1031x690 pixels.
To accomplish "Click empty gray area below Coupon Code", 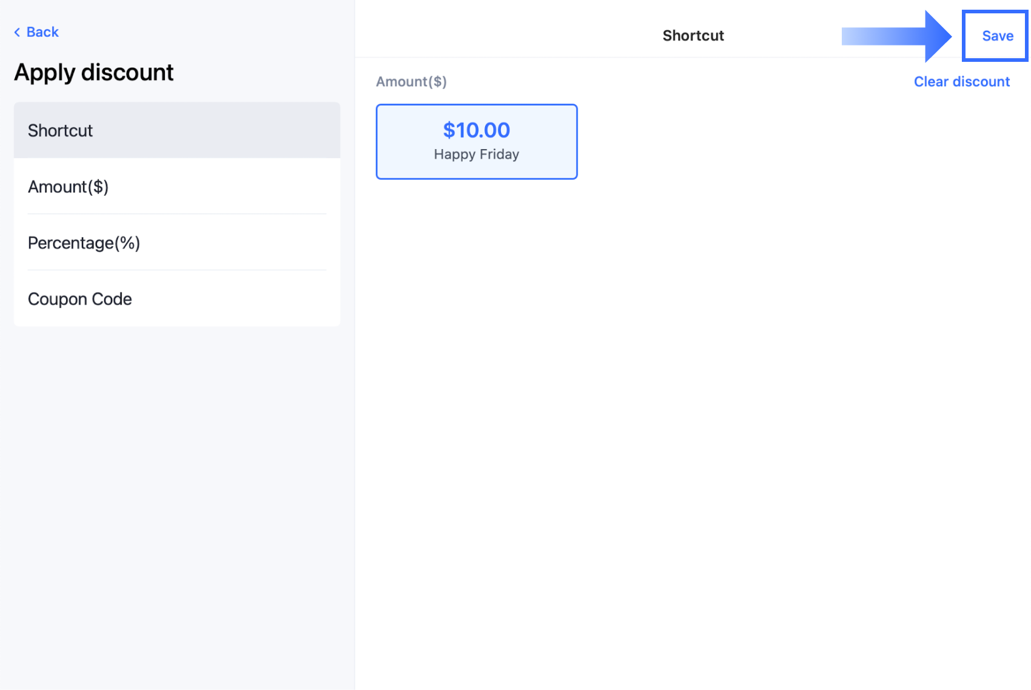I will [x=176, y=485].
